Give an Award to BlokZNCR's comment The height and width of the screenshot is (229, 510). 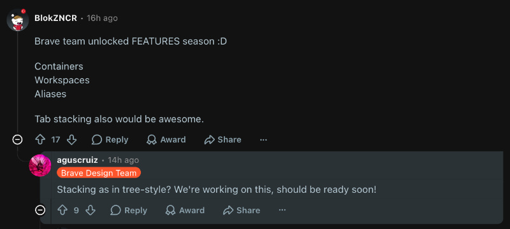166,140
